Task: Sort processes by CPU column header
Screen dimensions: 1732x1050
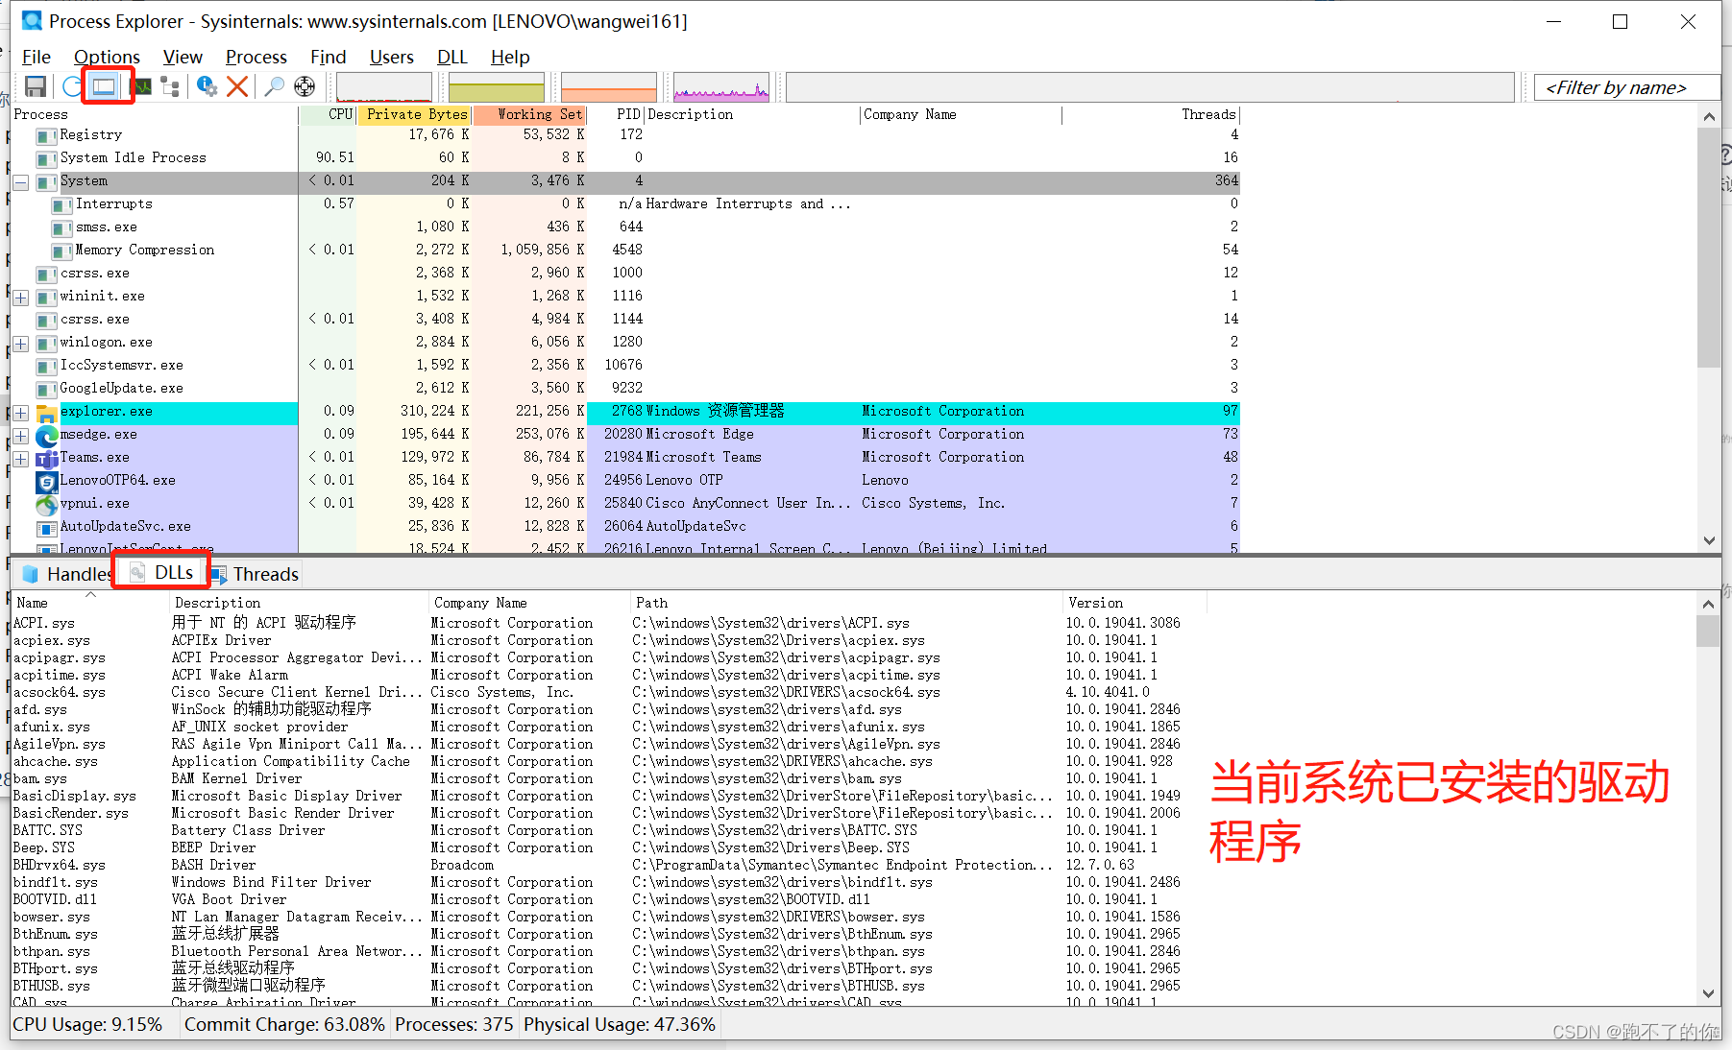Action: pyautogui.click(x=328, y=114)
